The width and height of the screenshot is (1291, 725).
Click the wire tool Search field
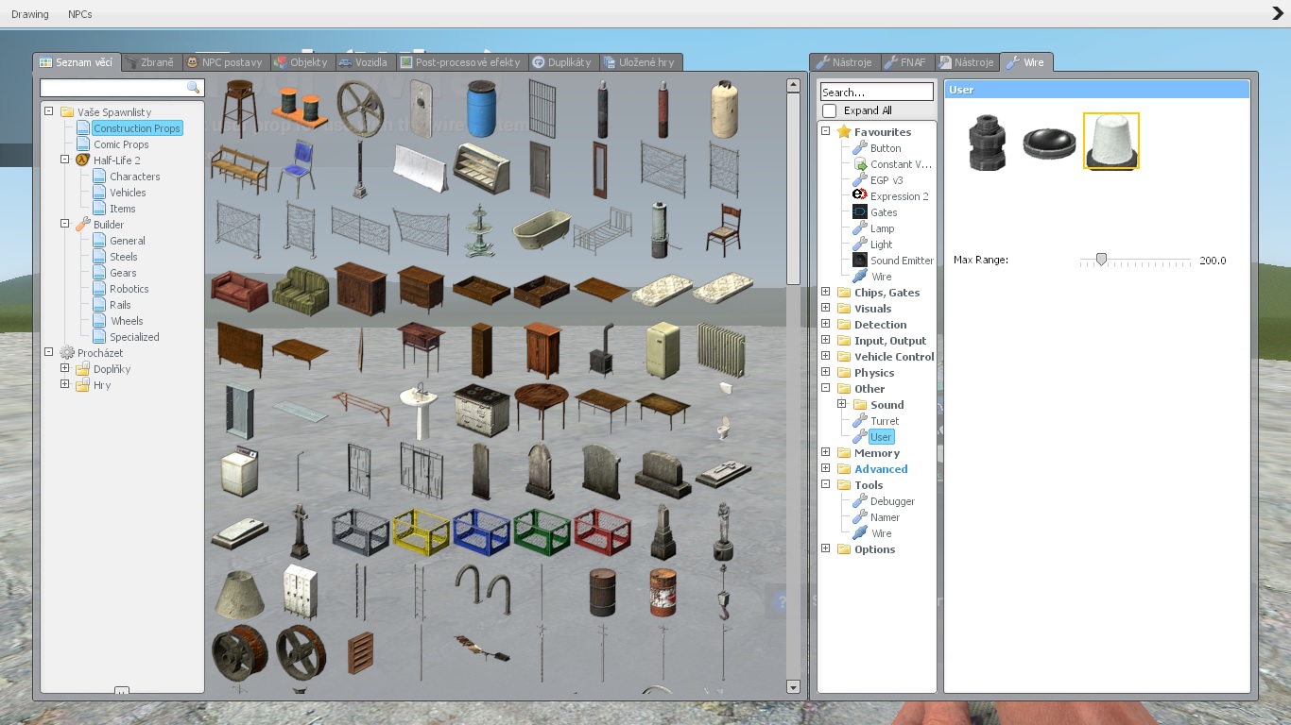[x=876, y=93]
